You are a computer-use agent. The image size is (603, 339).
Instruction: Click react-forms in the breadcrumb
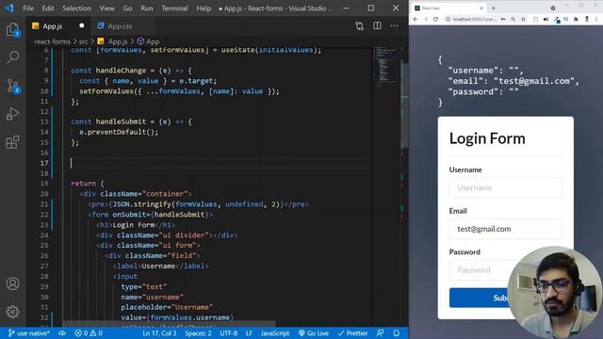(53, 41)
